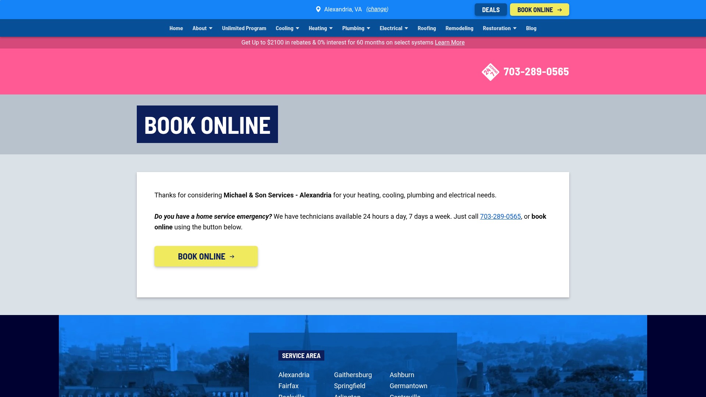Select Springfield in the service area list

[350, 386]
